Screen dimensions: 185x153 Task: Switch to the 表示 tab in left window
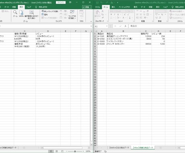21,7
